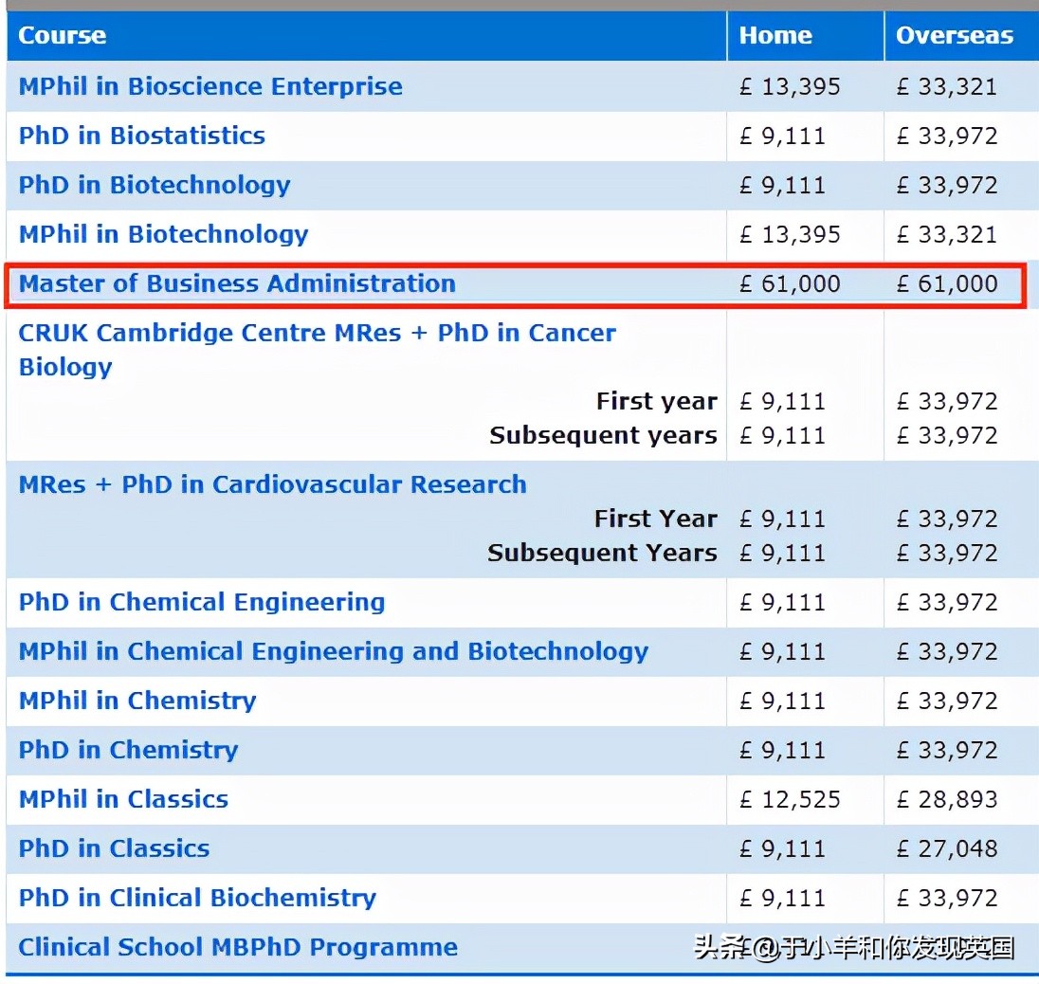Click the Home fees column header
Viewport: 1039px width, 984px height.
click(775, 36)
